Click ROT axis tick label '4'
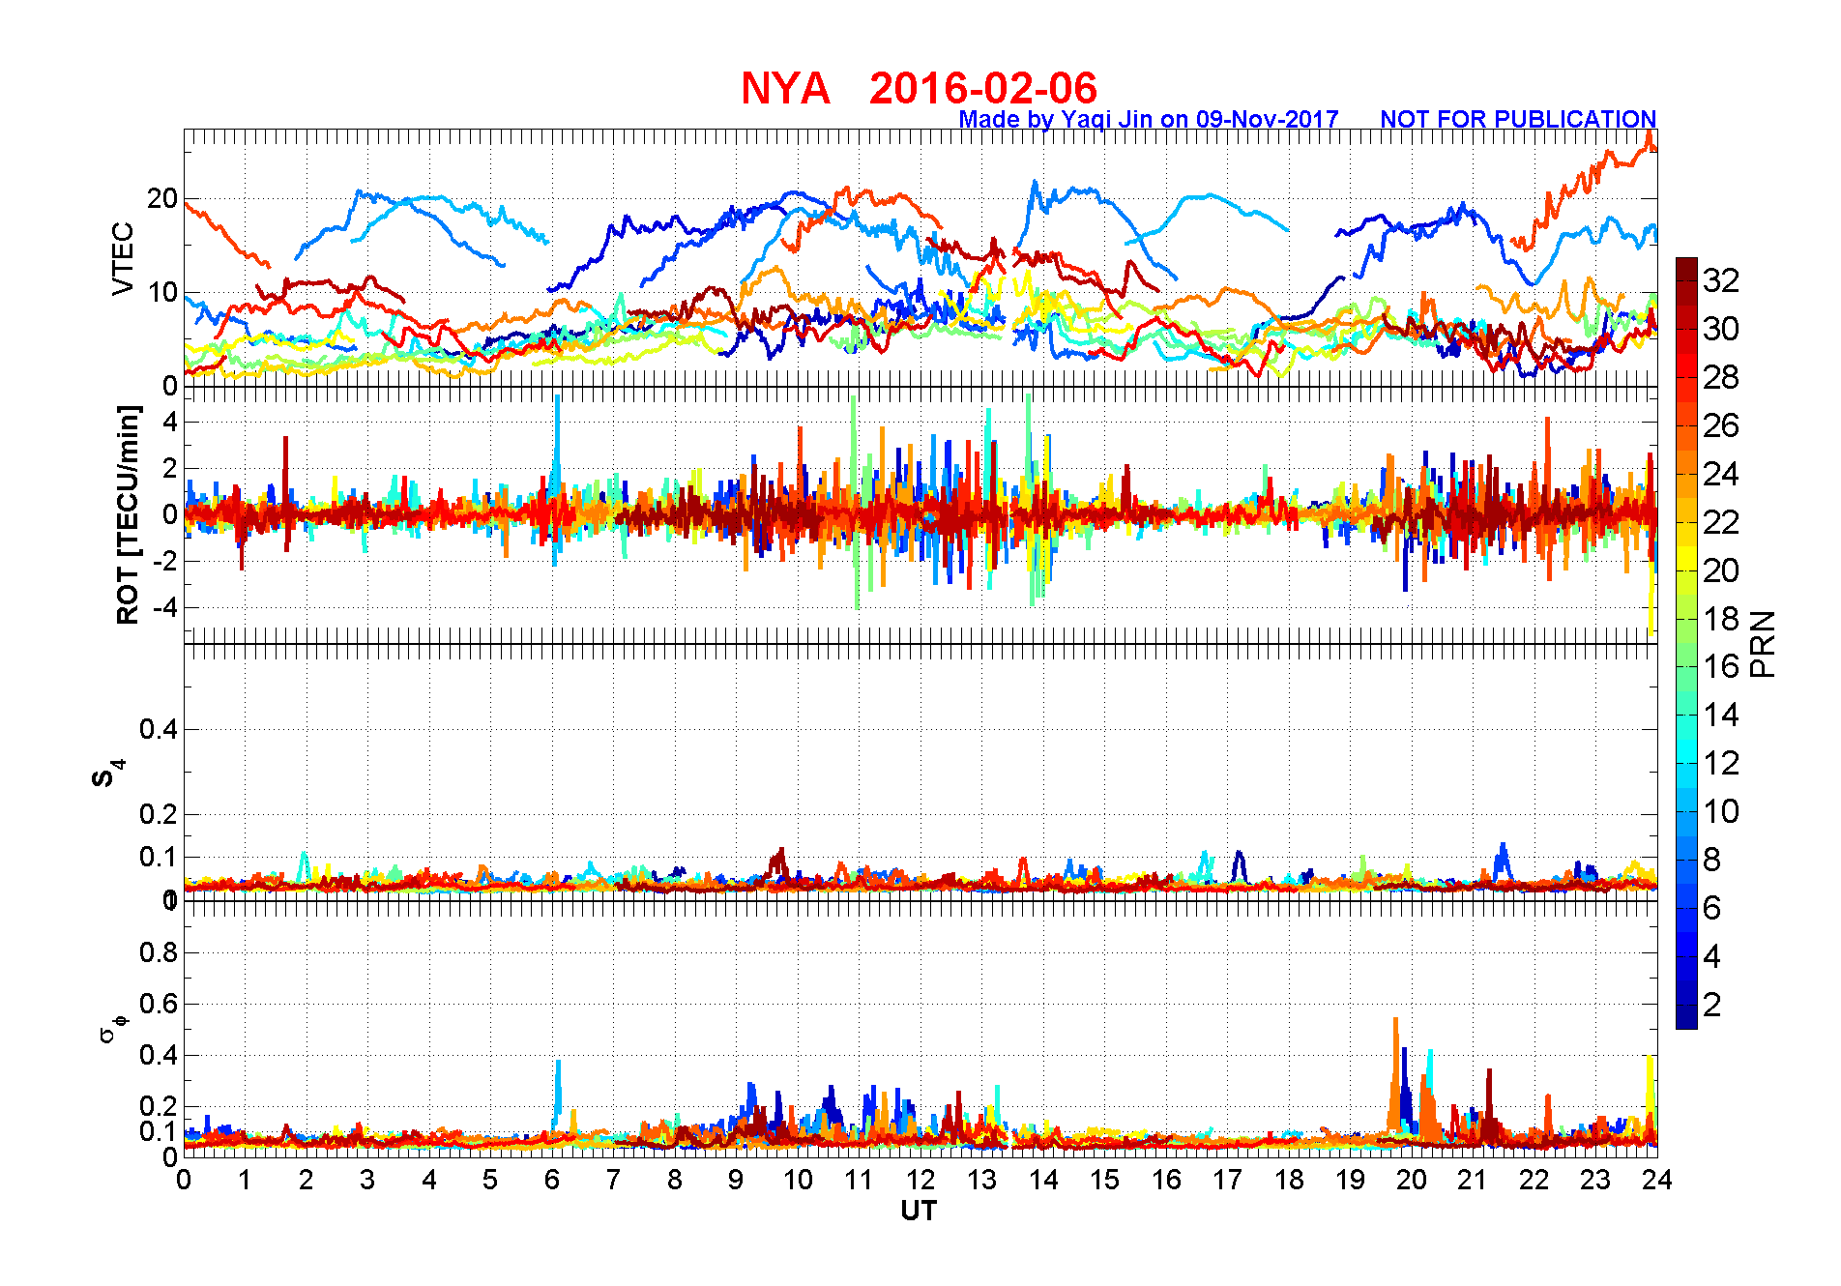 tap(170, 422)
